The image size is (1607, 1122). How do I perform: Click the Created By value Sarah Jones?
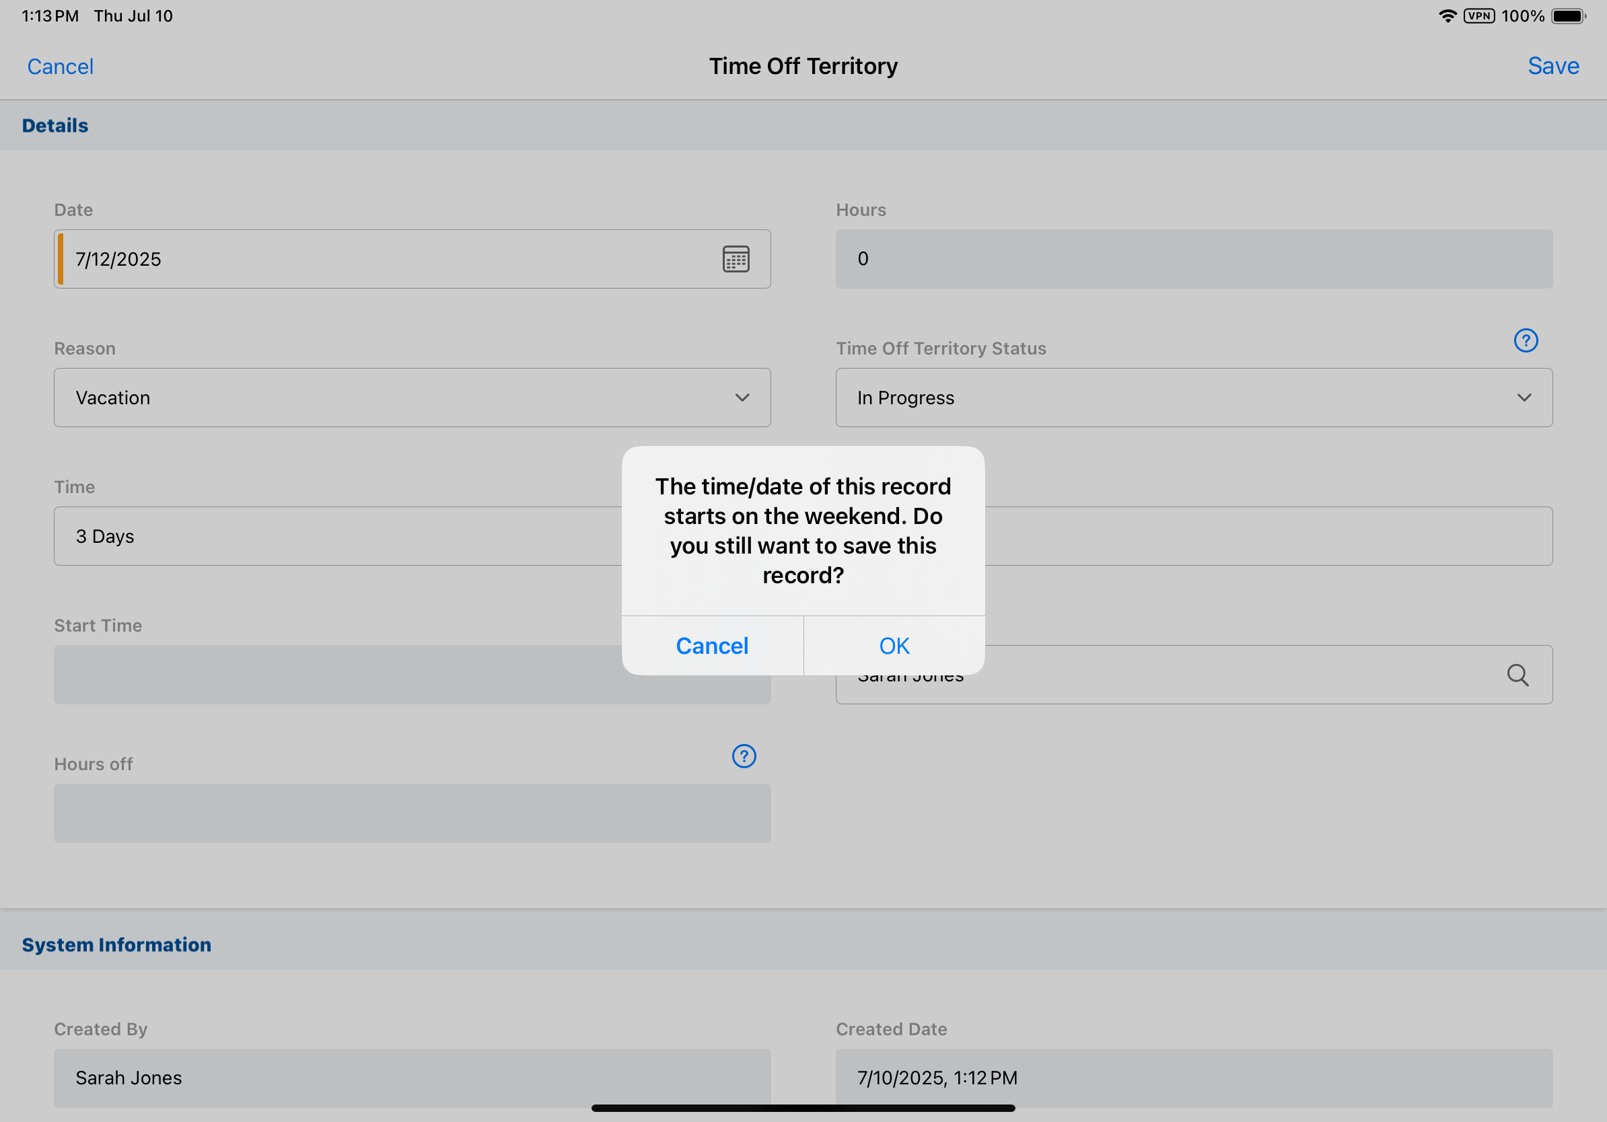[129, 1078]
